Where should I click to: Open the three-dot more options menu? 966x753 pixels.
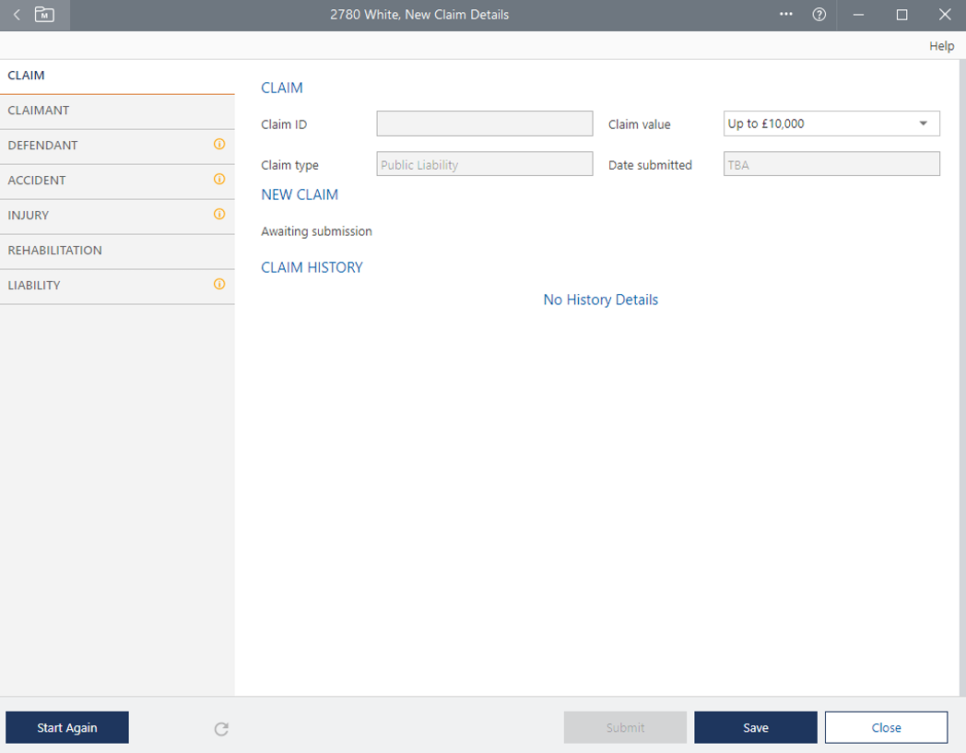coord(786,15)
